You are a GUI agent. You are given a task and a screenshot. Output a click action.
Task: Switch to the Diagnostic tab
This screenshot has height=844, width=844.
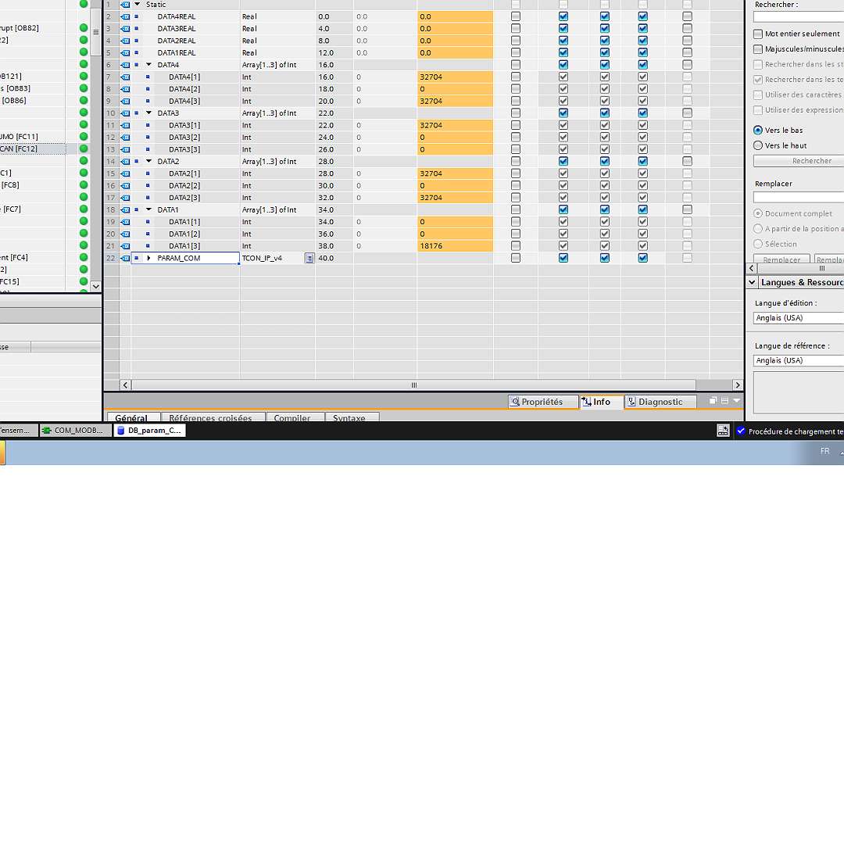click(660, 402)
